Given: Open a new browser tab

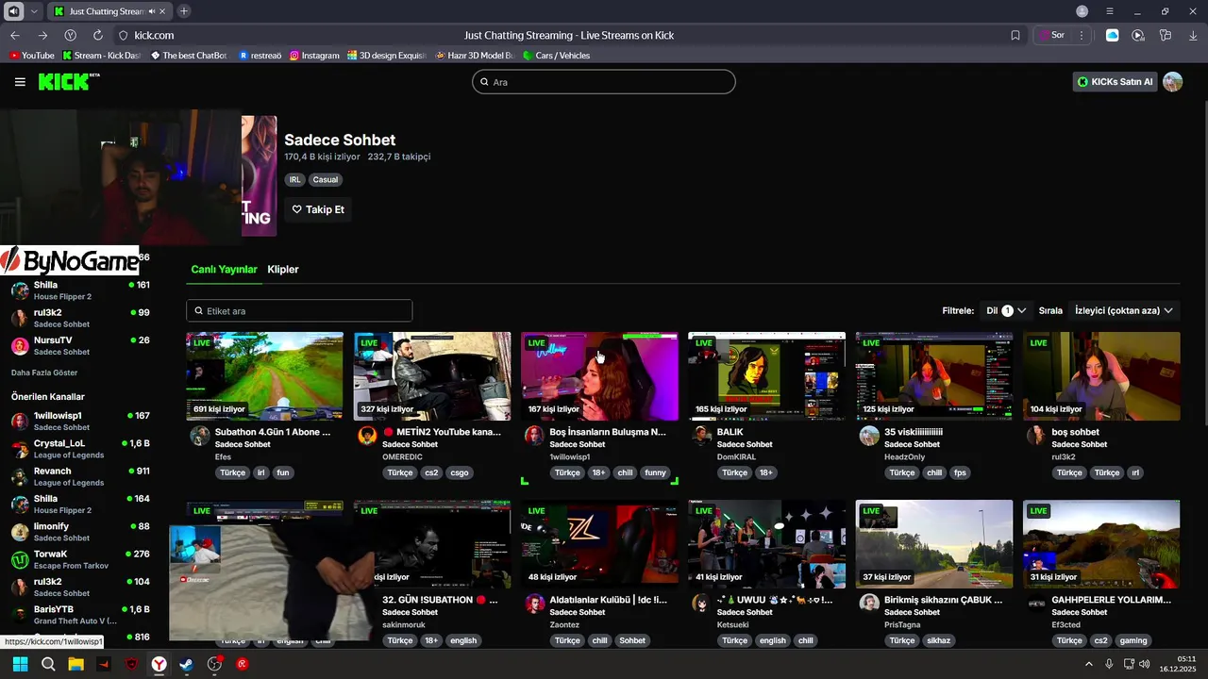Looking at the screenshot, I should point(184,11).
